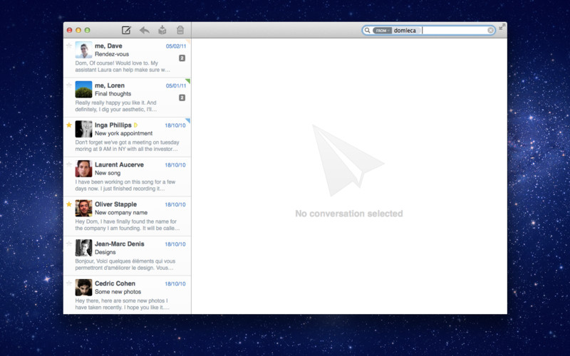Screen dimensions: 570x356
Task: Click inside the search text field
Action: 452,31
